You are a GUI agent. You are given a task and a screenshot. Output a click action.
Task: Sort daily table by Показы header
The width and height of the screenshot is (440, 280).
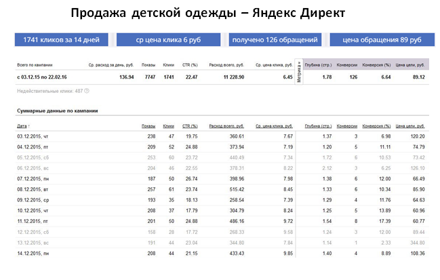pos(148,126)
